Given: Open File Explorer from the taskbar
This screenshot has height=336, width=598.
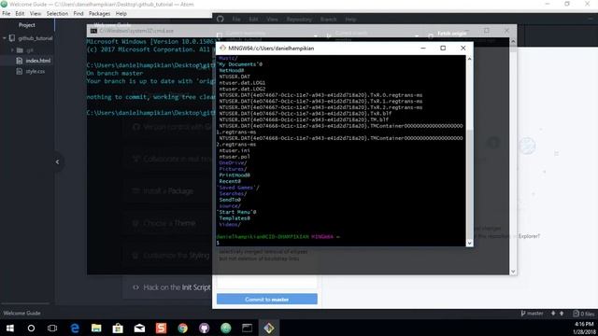Looking at the screenshot, I should click(96, 328).
